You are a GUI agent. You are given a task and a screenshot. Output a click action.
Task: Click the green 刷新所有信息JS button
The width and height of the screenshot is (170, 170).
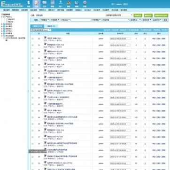(x=161, y=15)
